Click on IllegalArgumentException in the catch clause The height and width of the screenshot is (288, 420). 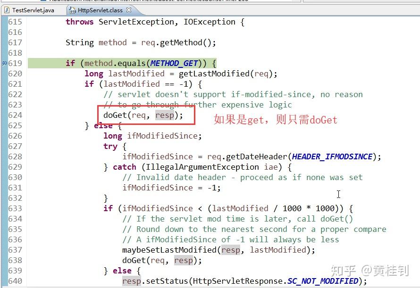pos(202,167)
